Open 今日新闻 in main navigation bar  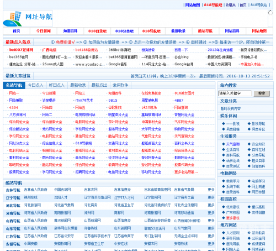pos(44,31)
